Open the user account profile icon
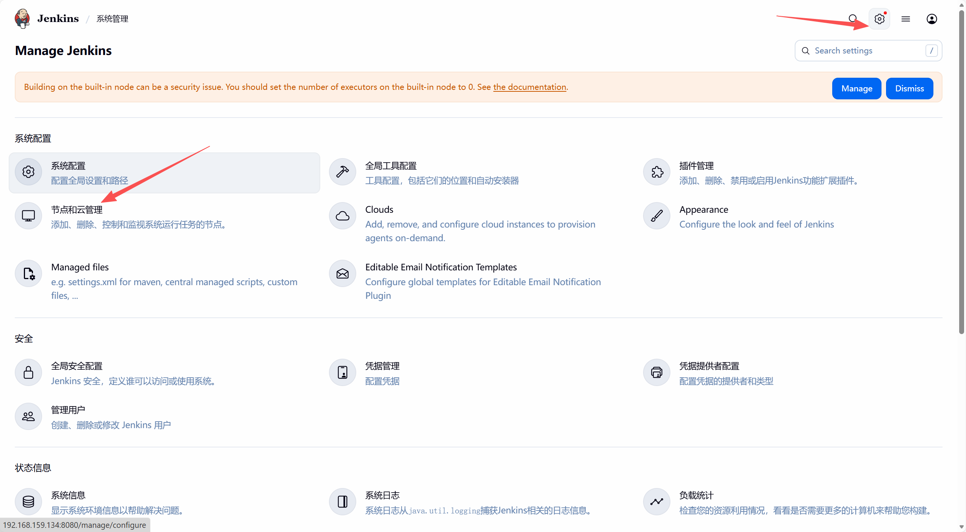This screenshot has height=532, width=966. (932, 19)
